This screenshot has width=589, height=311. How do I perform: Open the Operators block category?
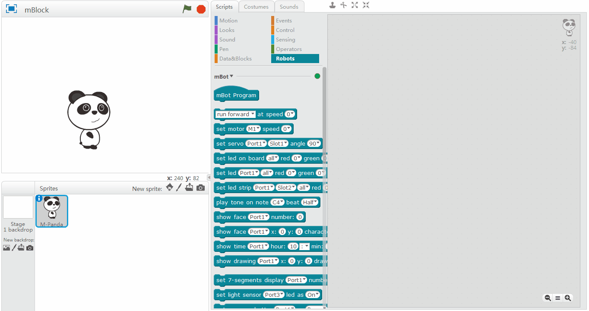coord(288,49)
